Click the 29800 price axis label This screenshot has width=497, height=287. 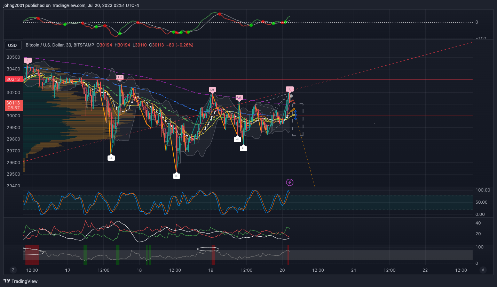click(x=13, y=140)
